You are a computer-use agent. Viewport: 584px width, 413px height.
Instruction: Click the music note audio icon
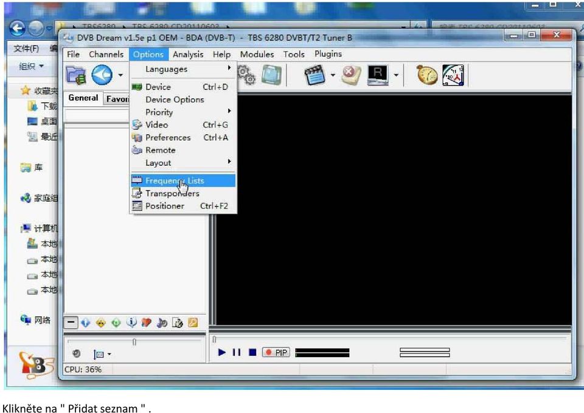(162, 323)
